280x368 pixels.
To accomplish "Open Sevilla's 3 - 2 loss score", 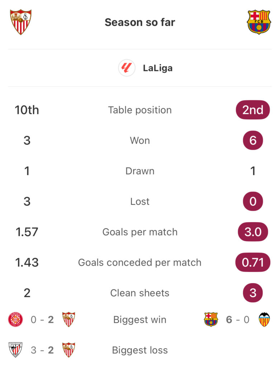I will point(42,350).
